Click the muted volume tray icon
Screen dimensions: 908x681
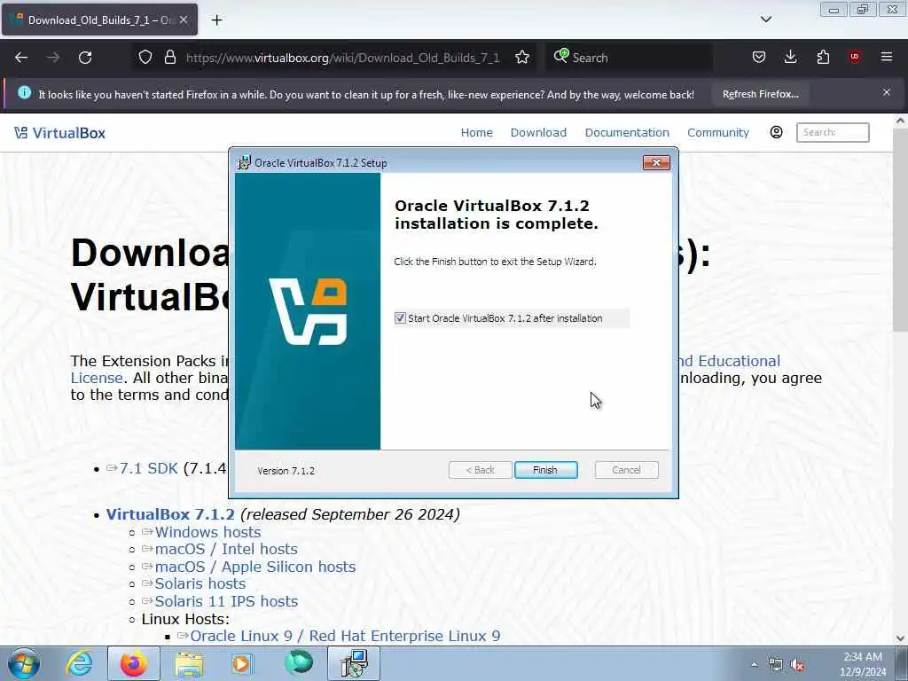click(798, 665)
